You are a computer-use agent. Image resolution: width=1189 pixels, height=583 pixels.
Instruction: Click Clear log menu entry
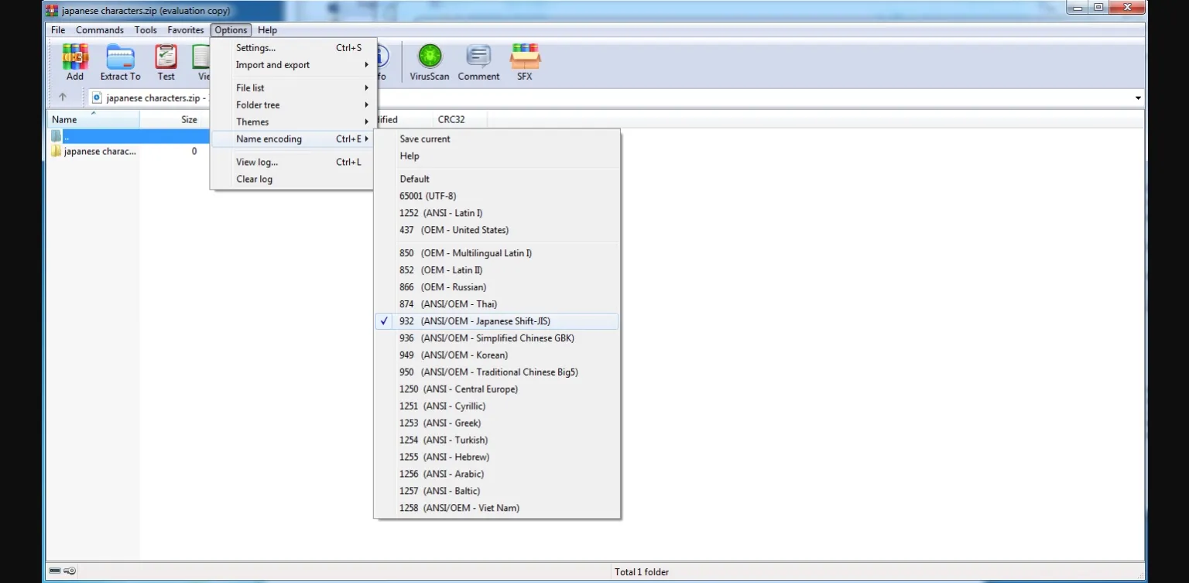pos(254,180)
